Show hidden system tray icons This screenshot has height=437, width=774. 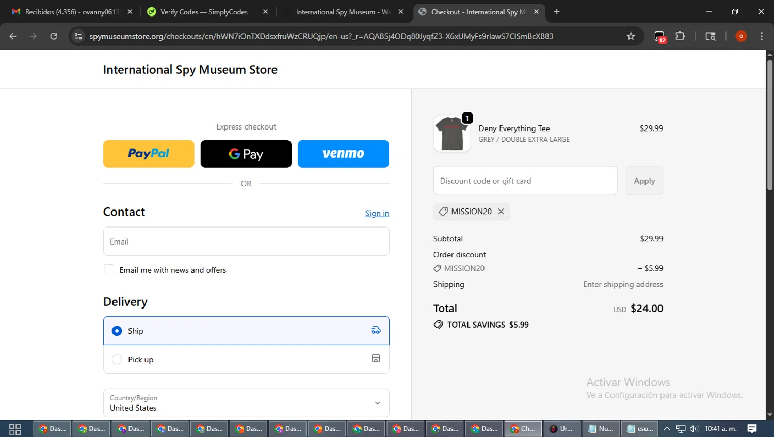coord(667,429)
